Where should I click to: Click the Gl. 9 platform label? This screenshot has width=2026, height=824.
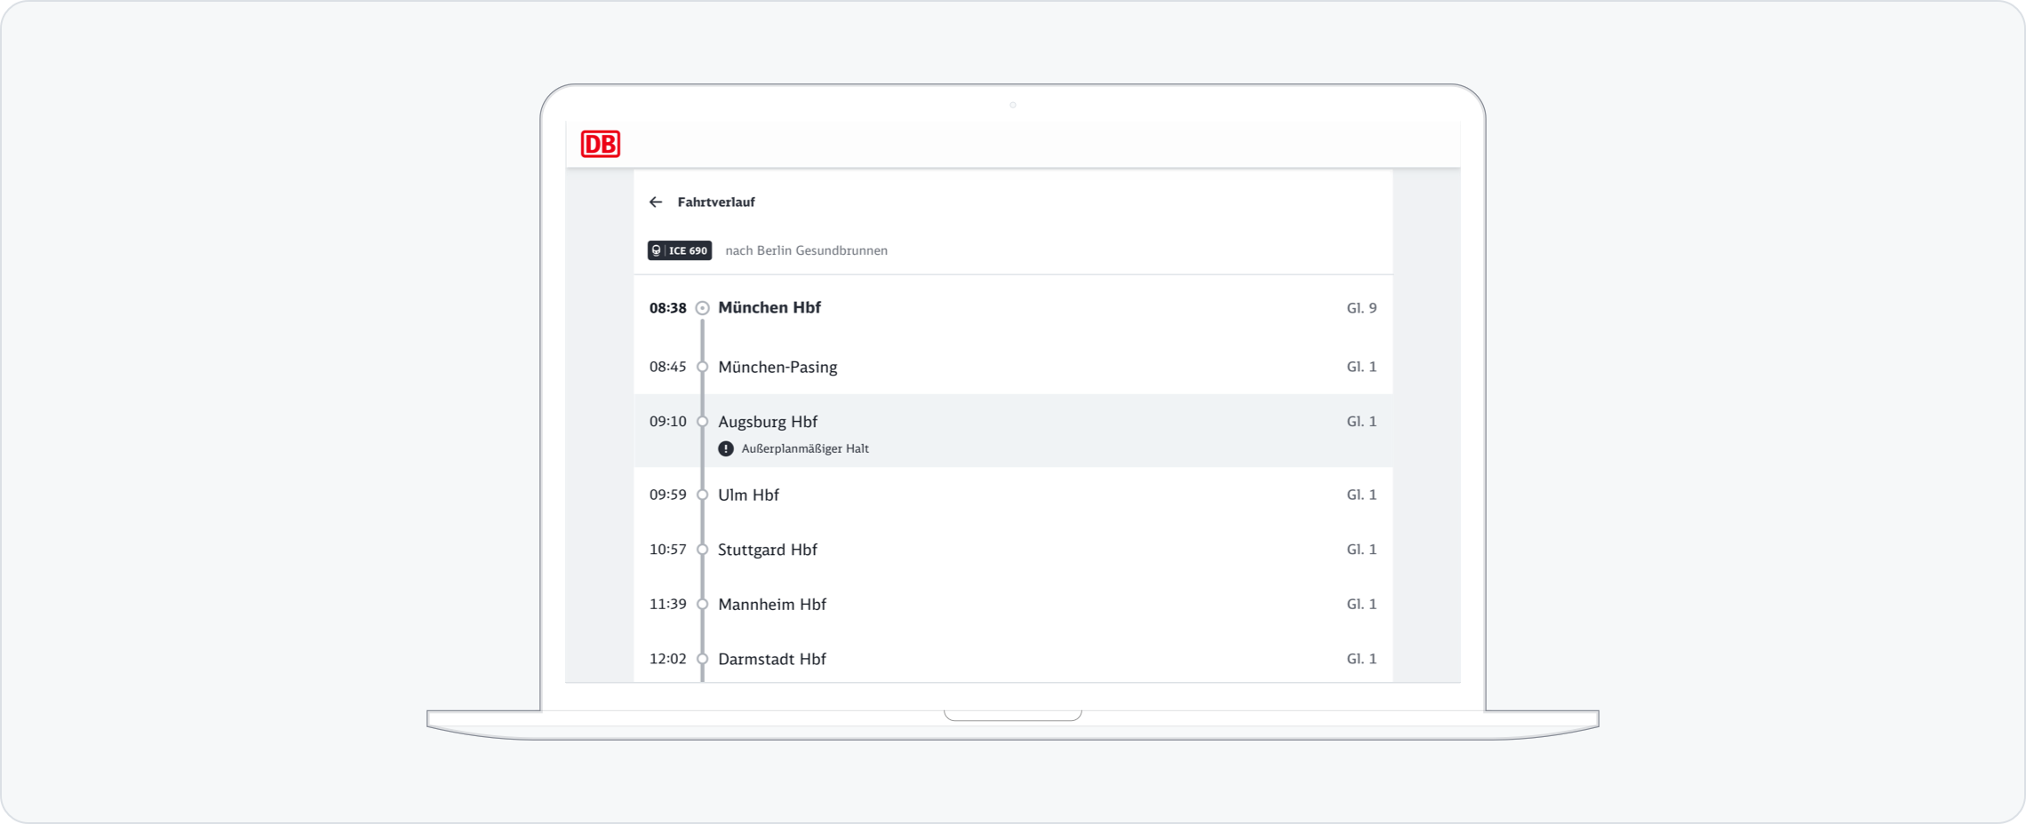coord(1361,308)
